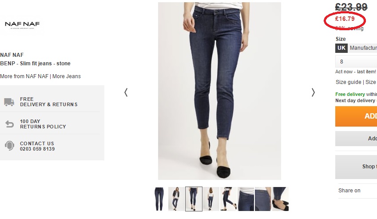Select thumbnail showing model's back view
This screenshot has height=219, width=377.
point(211,199)
